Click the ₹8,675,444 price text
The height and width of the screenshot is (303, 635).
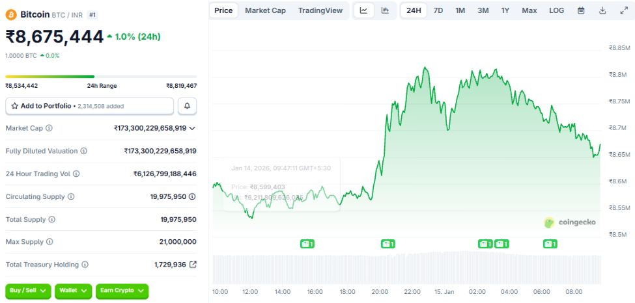[x=55, y=37]
